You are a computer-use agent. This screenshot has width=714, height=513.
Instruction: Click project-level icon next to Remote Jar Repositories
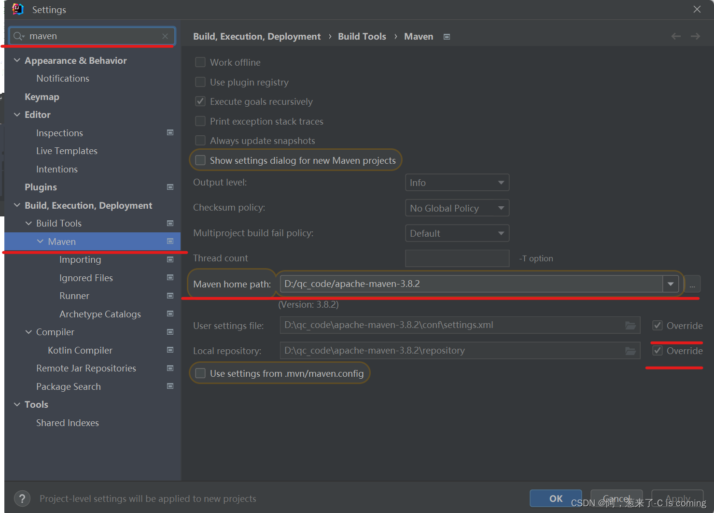point(170,368)
